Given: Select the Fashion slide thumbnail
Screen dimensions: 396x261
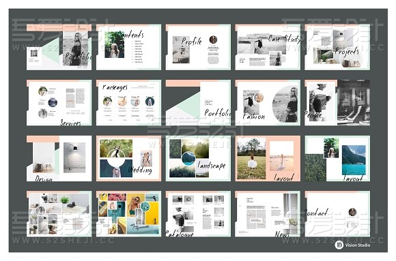Looking at the screenshot, I should [268, 103].
